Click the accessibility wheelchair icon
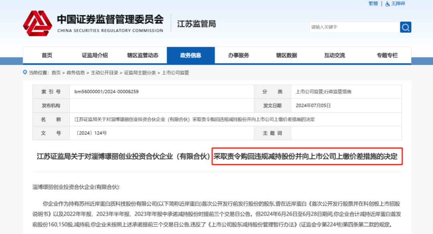 (387, 4)
